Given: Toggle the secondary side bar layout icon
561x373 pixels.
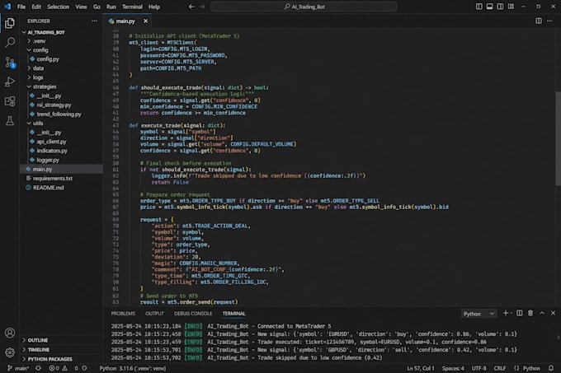Looking at the screenshot, I should (500, 7).
